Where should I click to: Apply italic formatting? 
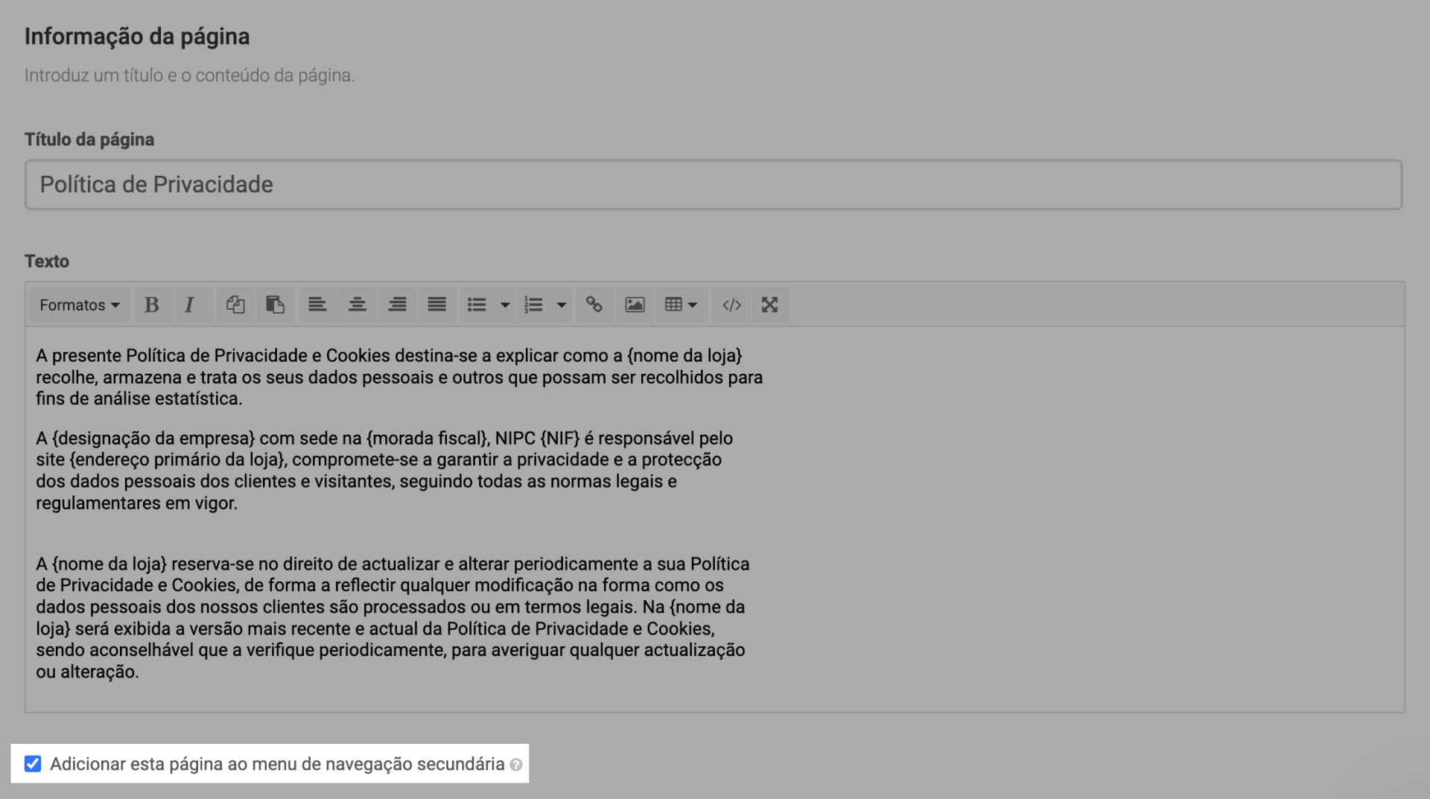[190, 305]
